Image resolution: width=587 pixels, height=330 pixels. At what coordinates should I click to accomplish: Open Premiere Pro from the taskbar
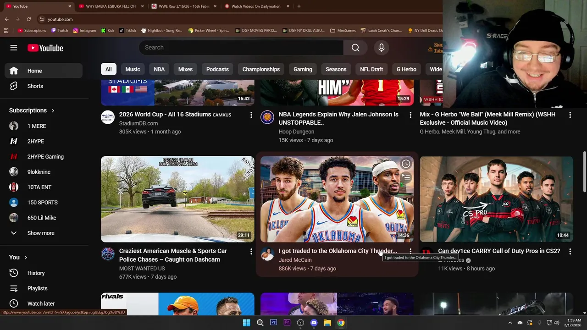pos(287,323)
